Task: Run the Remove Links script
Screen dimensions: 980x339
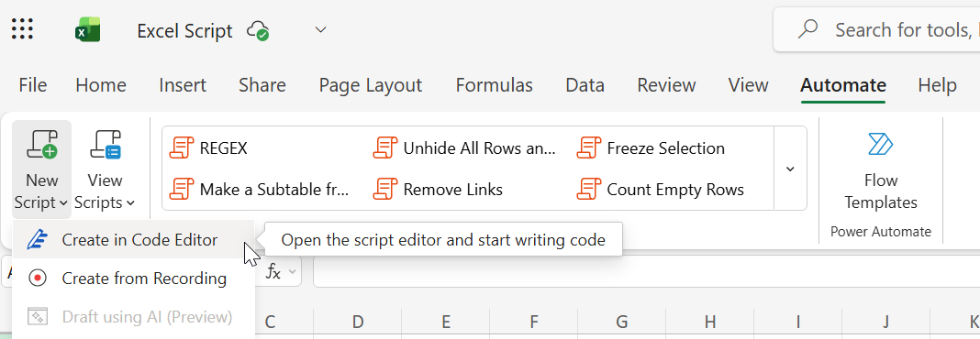Action: point(438,189)
